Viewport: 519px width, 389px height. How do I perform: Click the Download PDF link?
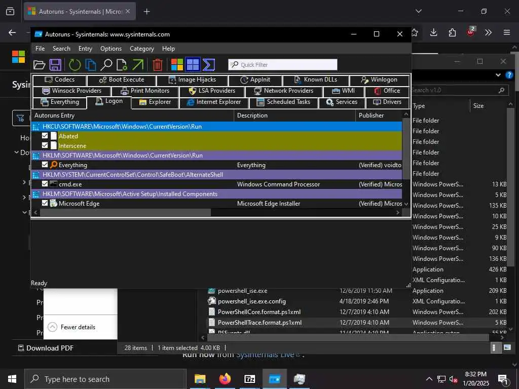coord(46,348)
